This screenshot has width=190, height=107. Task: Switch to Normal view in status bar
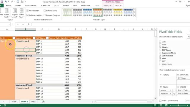pyautogui.click(x=155, y=106)
